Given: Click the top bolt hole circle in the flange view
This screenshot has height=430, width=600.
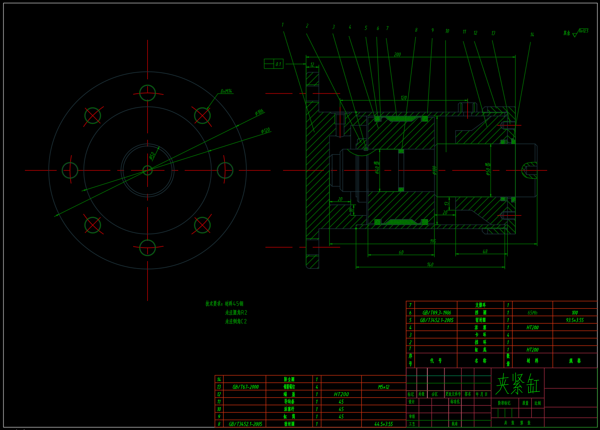Looking at the screenshot, I should (147, 93).
